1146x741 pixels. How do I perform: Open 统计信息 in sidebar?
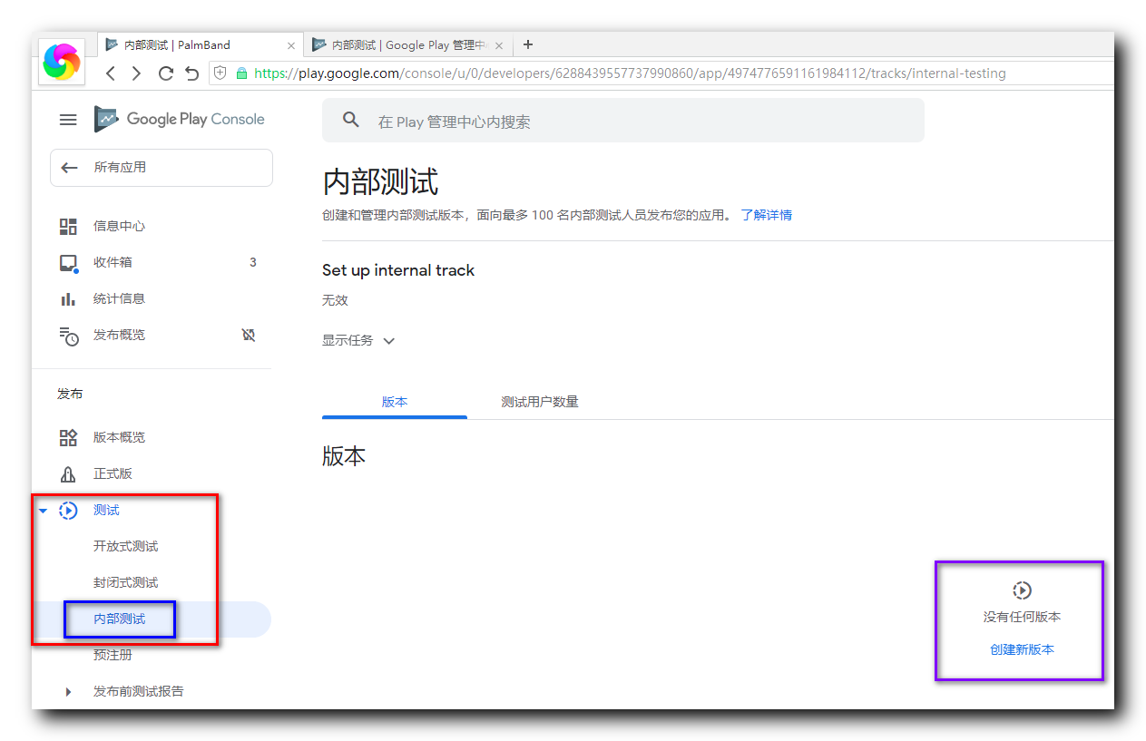tap(119, 298)
